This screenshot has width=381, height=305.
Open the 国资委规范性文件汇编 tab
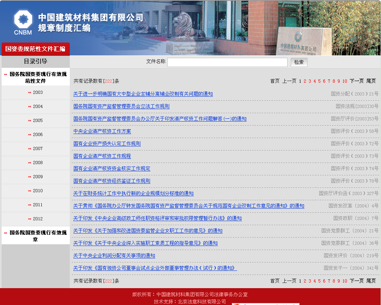[x=35, y=49]
